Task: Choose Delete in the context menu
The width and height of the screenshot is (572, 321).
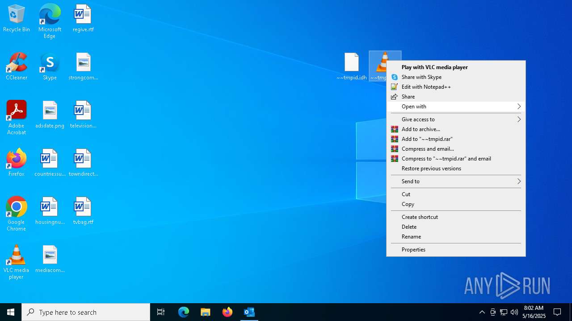Action: pos(456,227)
